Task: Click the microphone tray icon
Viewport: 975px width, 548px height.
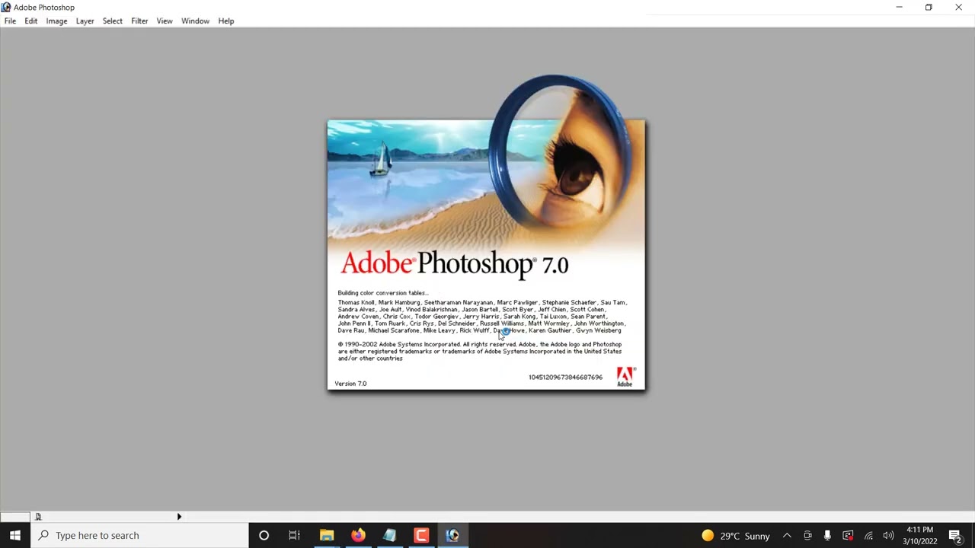Action: coord(827,536)
